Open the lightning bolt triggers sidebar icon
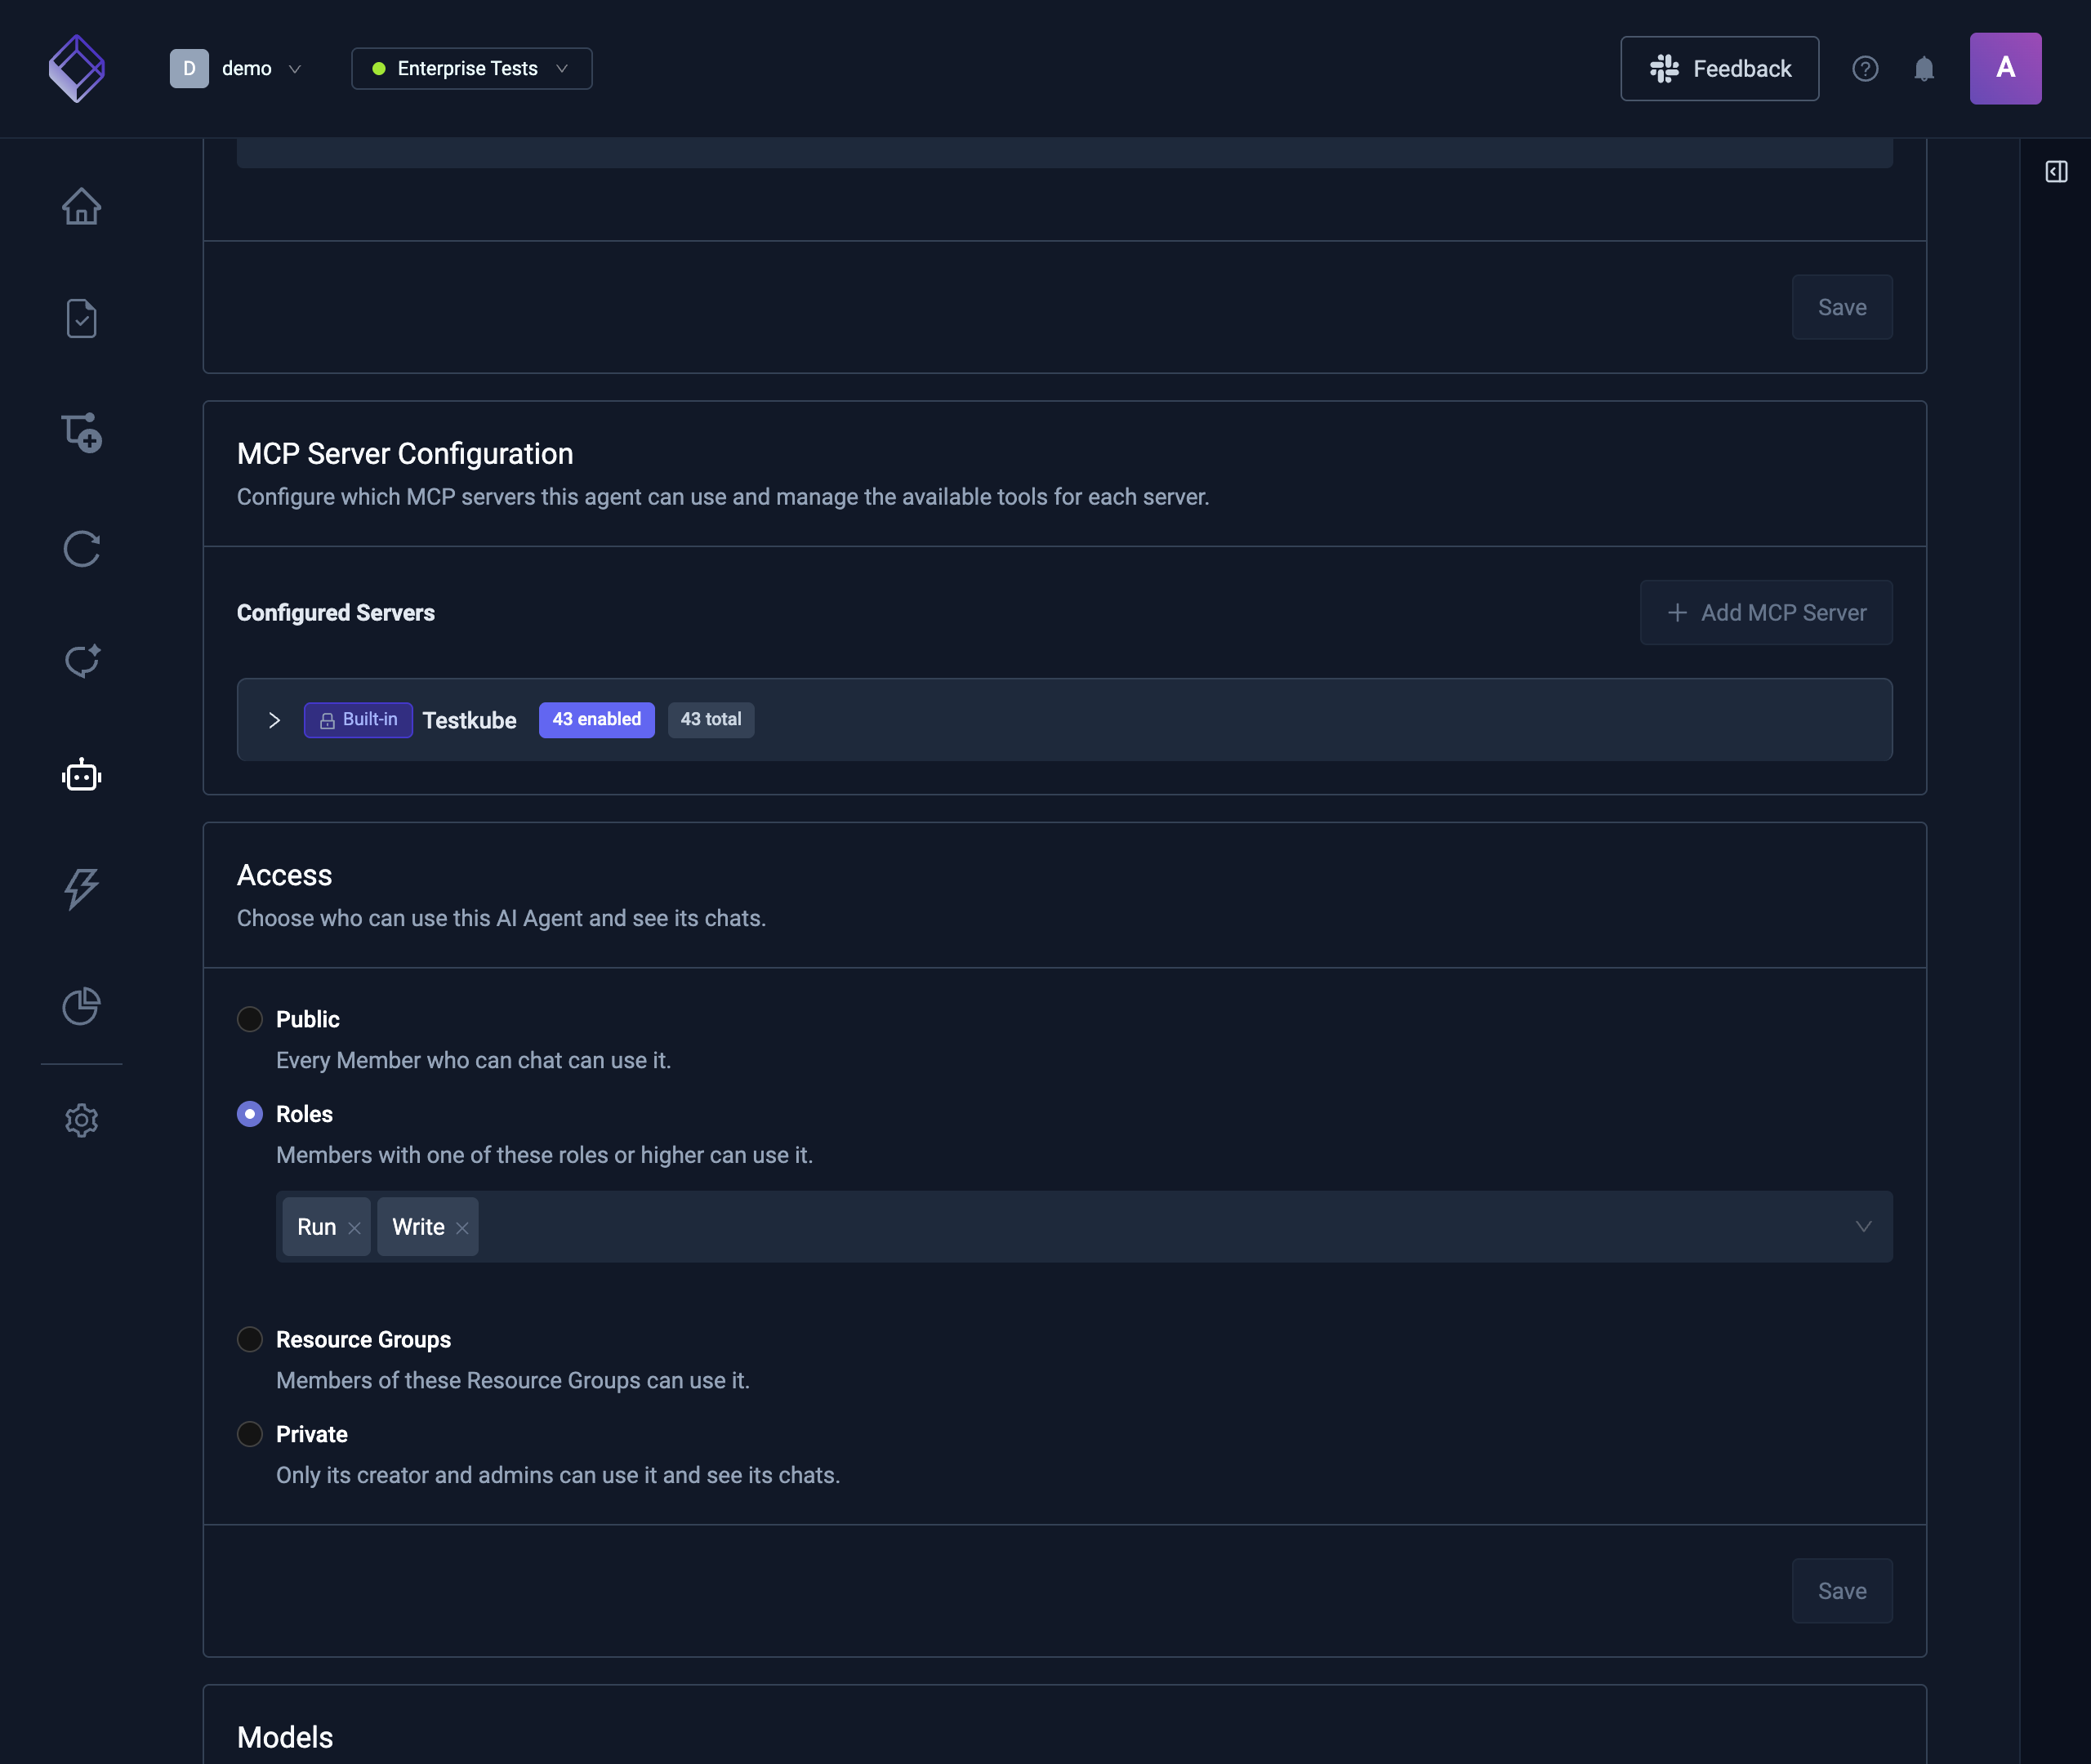The height and width of the screenshot is (1764, 2091). click(x=81, y=888)
